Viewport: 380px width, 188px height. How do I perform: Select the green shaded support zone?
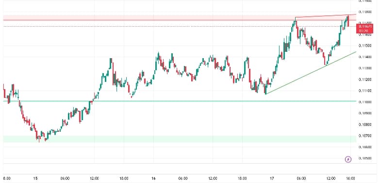pos(180,139)
